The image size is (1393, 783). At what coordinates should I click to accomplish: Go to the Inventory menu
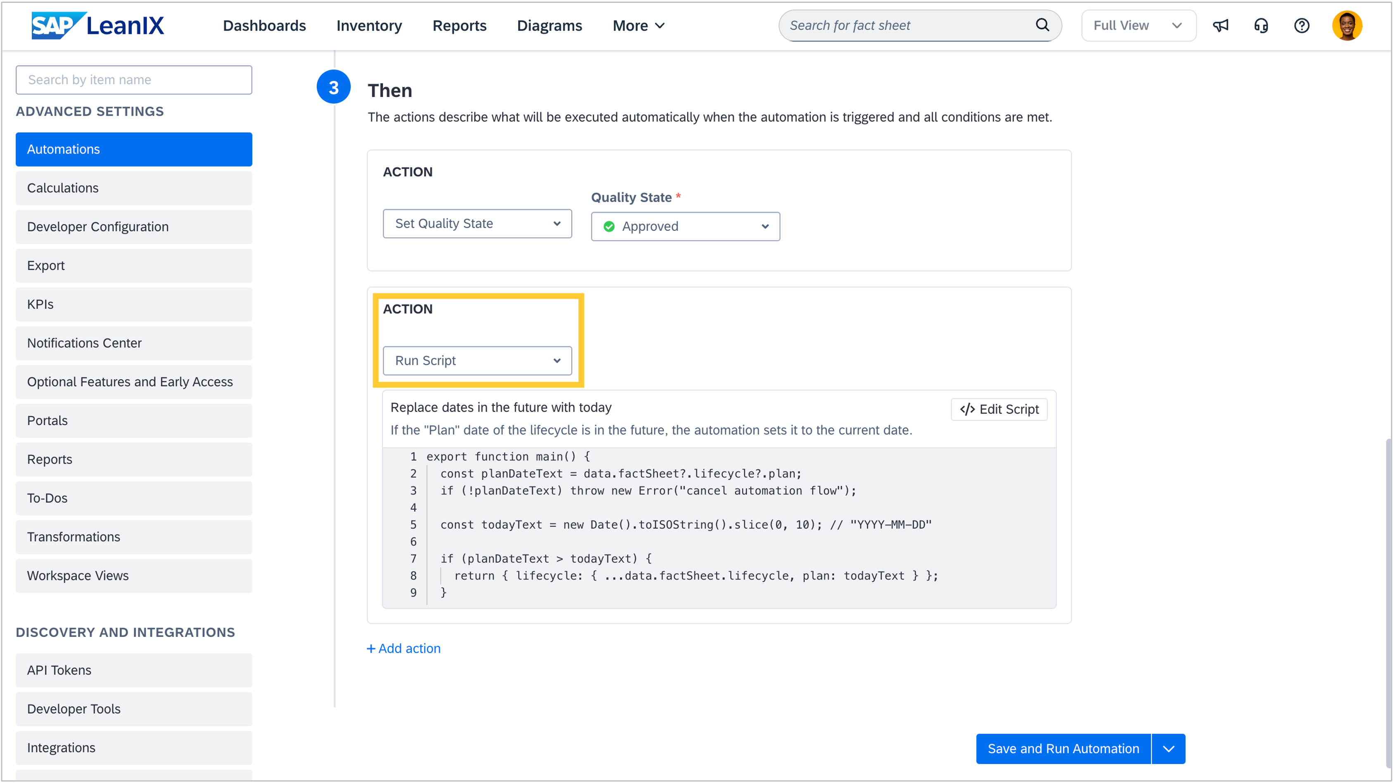point(369,26)
